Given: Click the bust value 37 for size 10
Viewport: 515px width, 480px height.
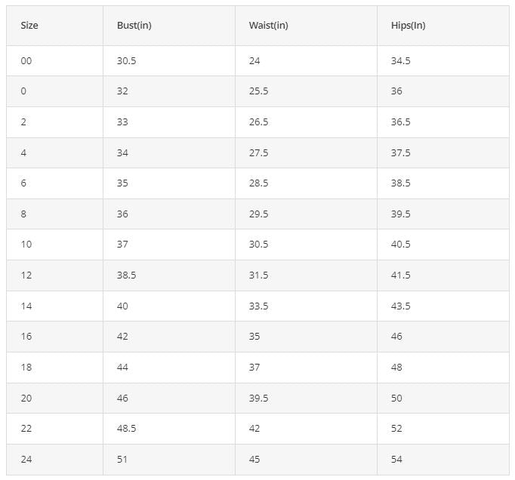Looking at the screenshot, I should 122,244.
